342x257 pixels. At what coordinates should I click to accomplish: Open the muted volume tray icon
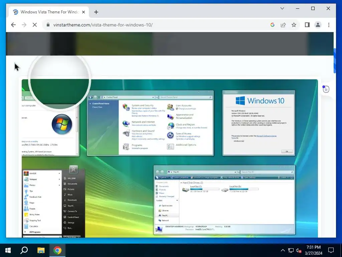click(299, 250)
